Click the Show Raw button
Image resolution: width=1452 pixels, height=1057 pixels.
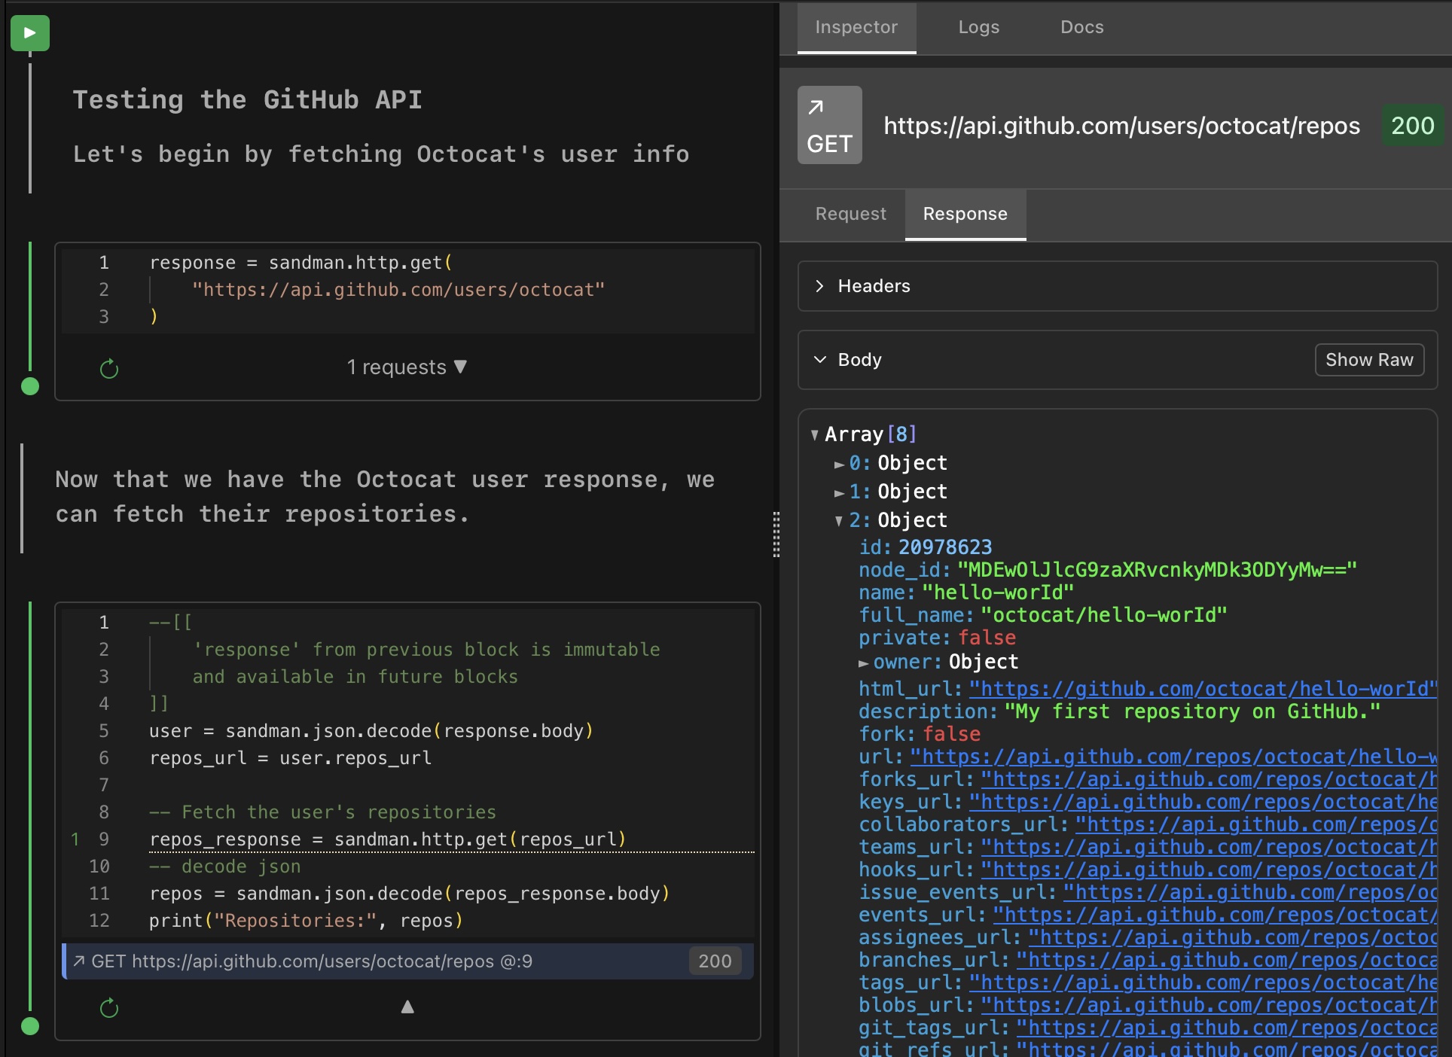pyautogui.click(x=1368, y=360)
